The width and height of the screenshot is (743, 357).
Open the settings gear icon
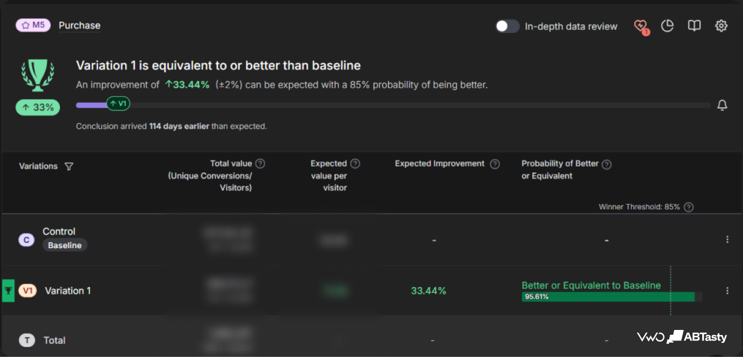721,25
